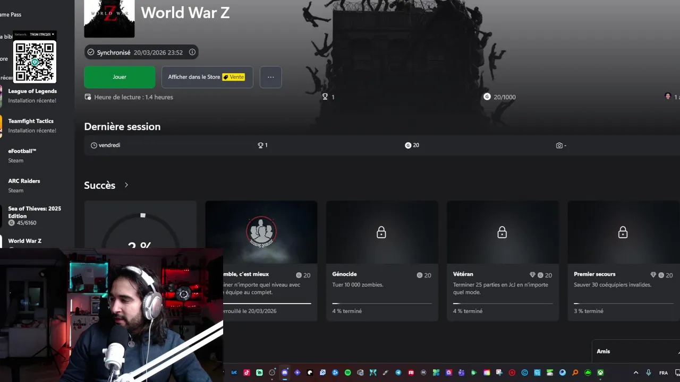Screen dimensions: 680x382
Task: Open the Game Pass sidebar menu item
Action: tap(11, 14)
